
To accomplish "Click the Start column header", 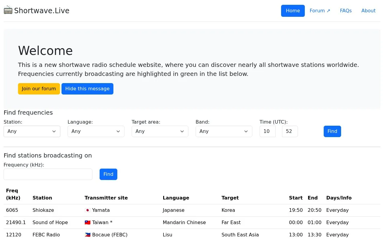I will (x=296, y=198).
